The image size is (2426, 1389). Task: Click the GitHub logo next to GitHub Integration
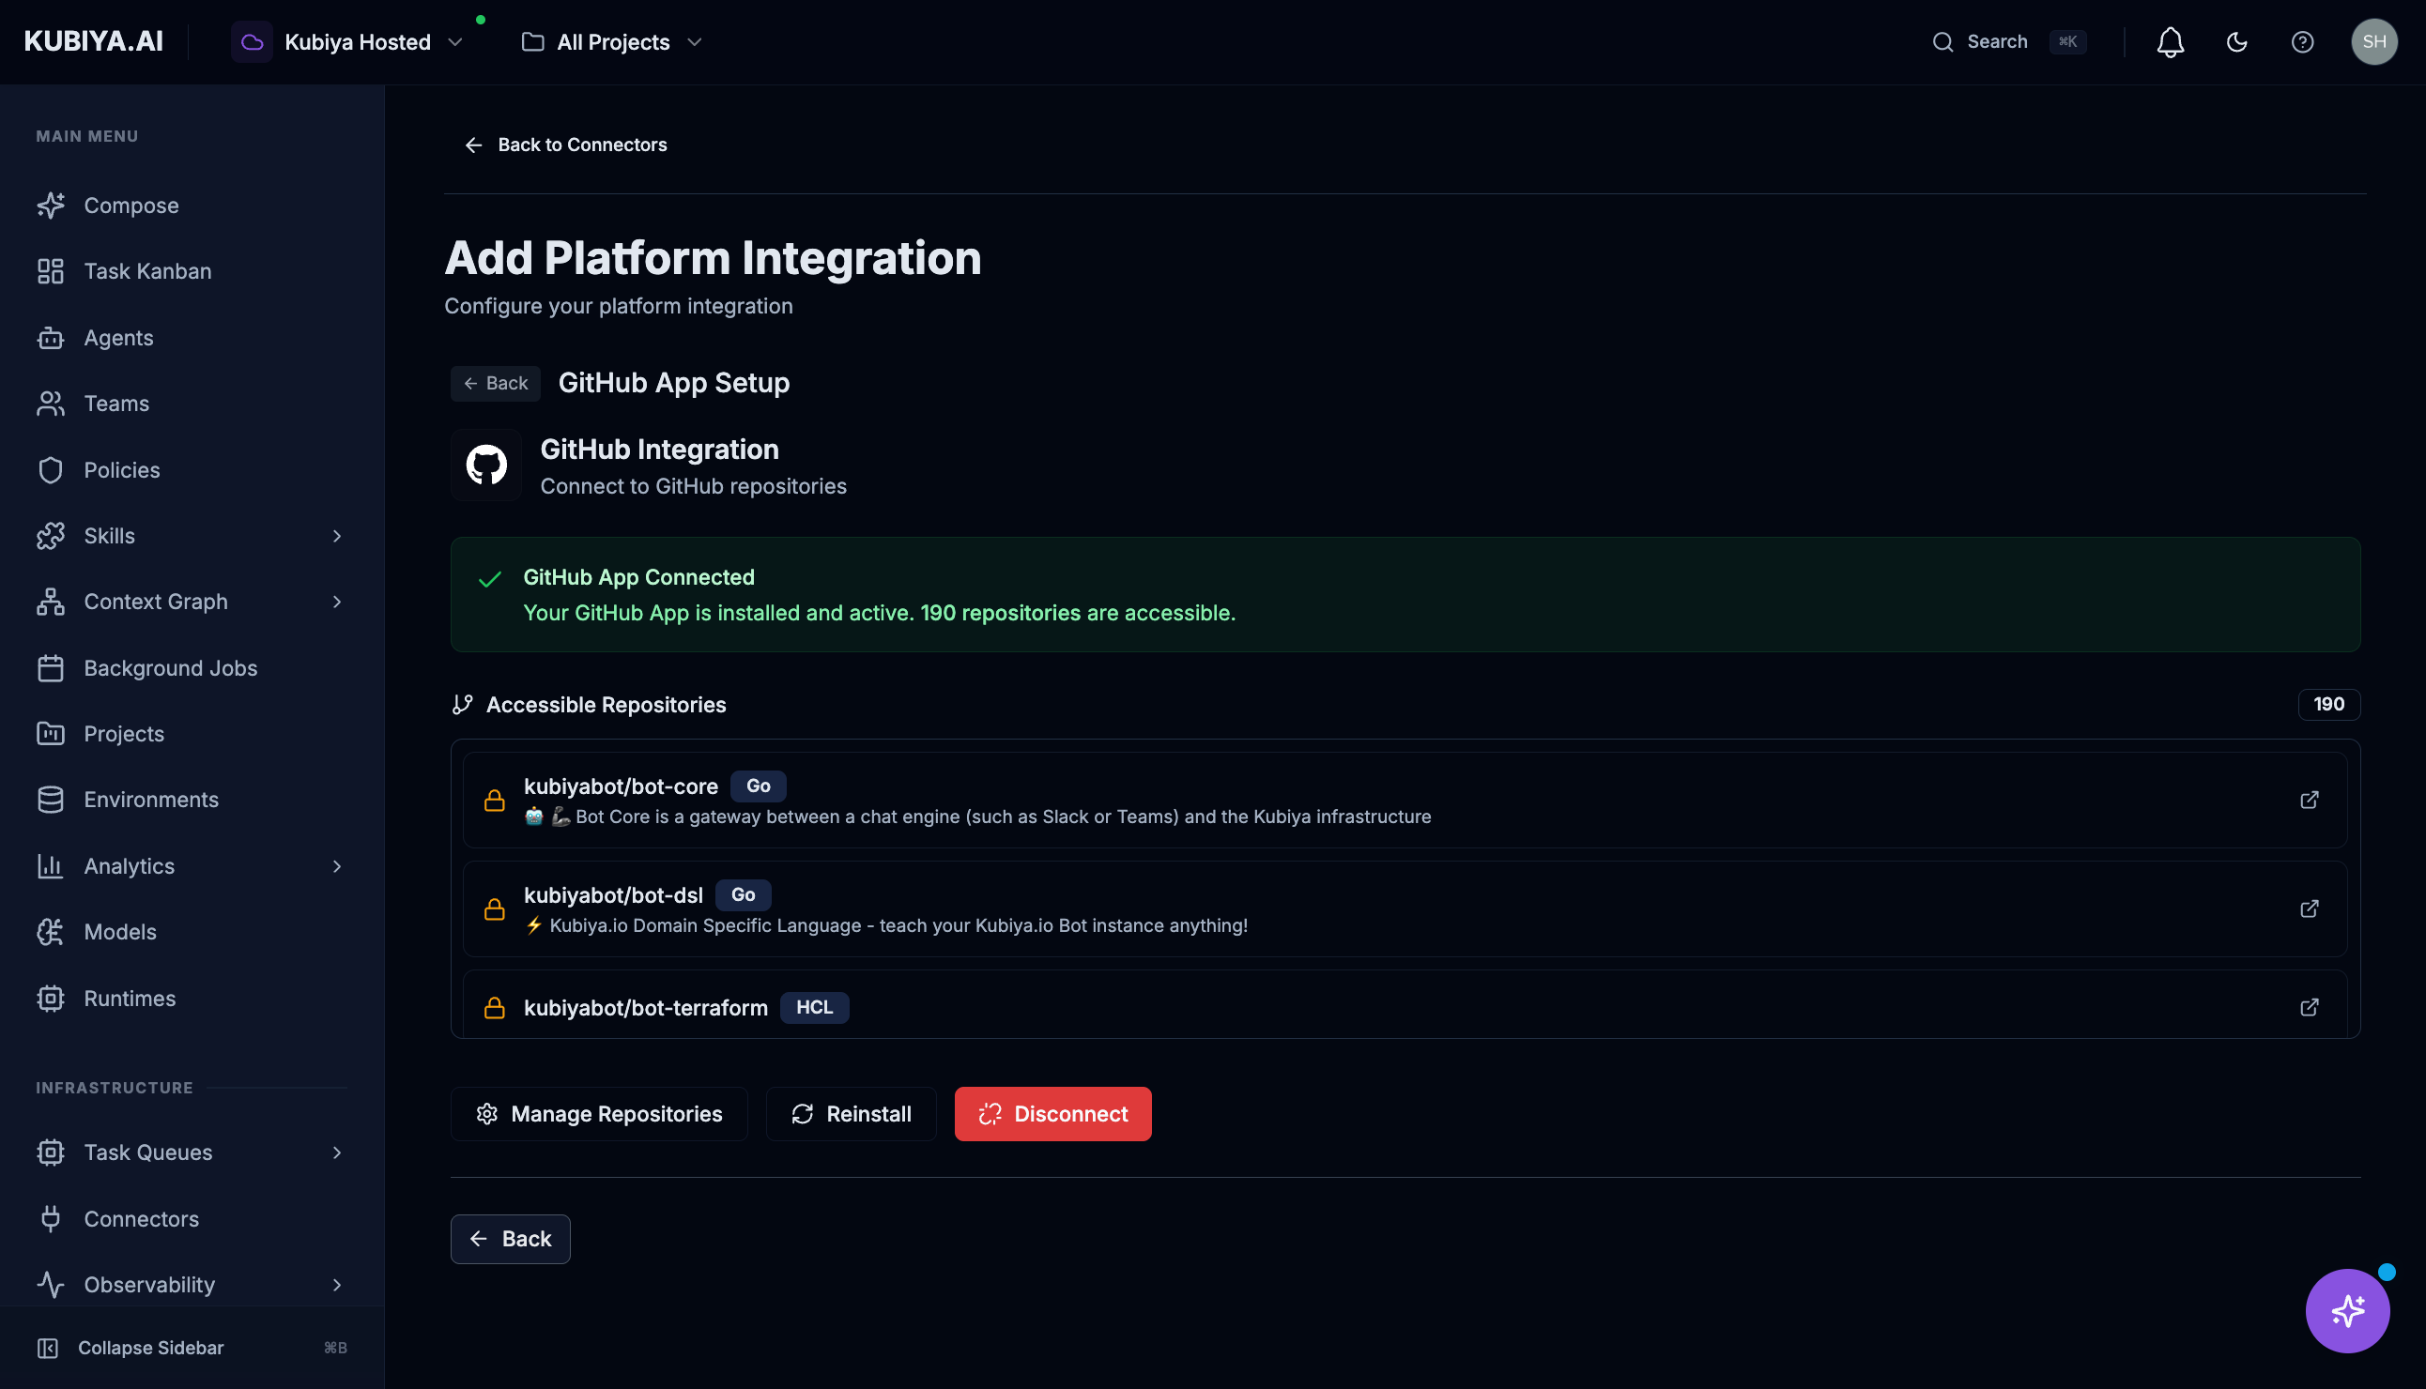485,465
